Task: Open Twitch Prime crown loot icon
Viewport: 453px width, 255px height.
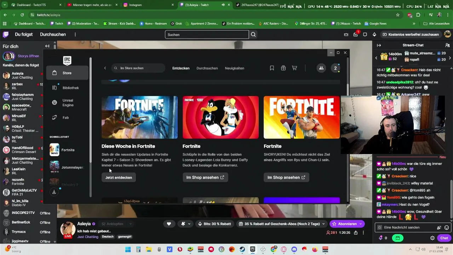Action: [x=346, y=34]
